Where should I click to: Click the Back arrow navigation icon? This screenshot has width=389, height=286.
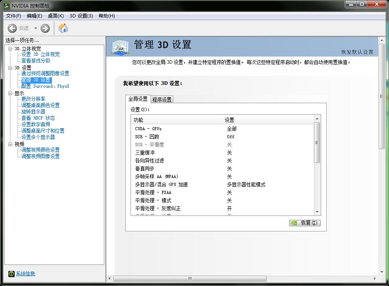(12, 28)
